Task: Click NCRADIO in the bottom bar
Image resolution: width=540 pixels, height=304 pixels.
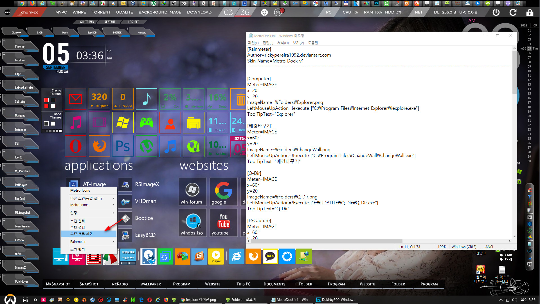Action: [x=120, y=284]
